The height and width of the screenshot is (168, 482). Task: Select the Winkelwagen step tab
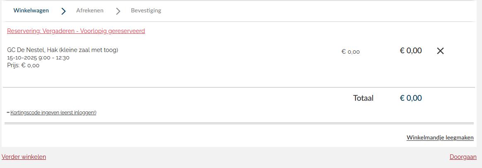(31, 11)
